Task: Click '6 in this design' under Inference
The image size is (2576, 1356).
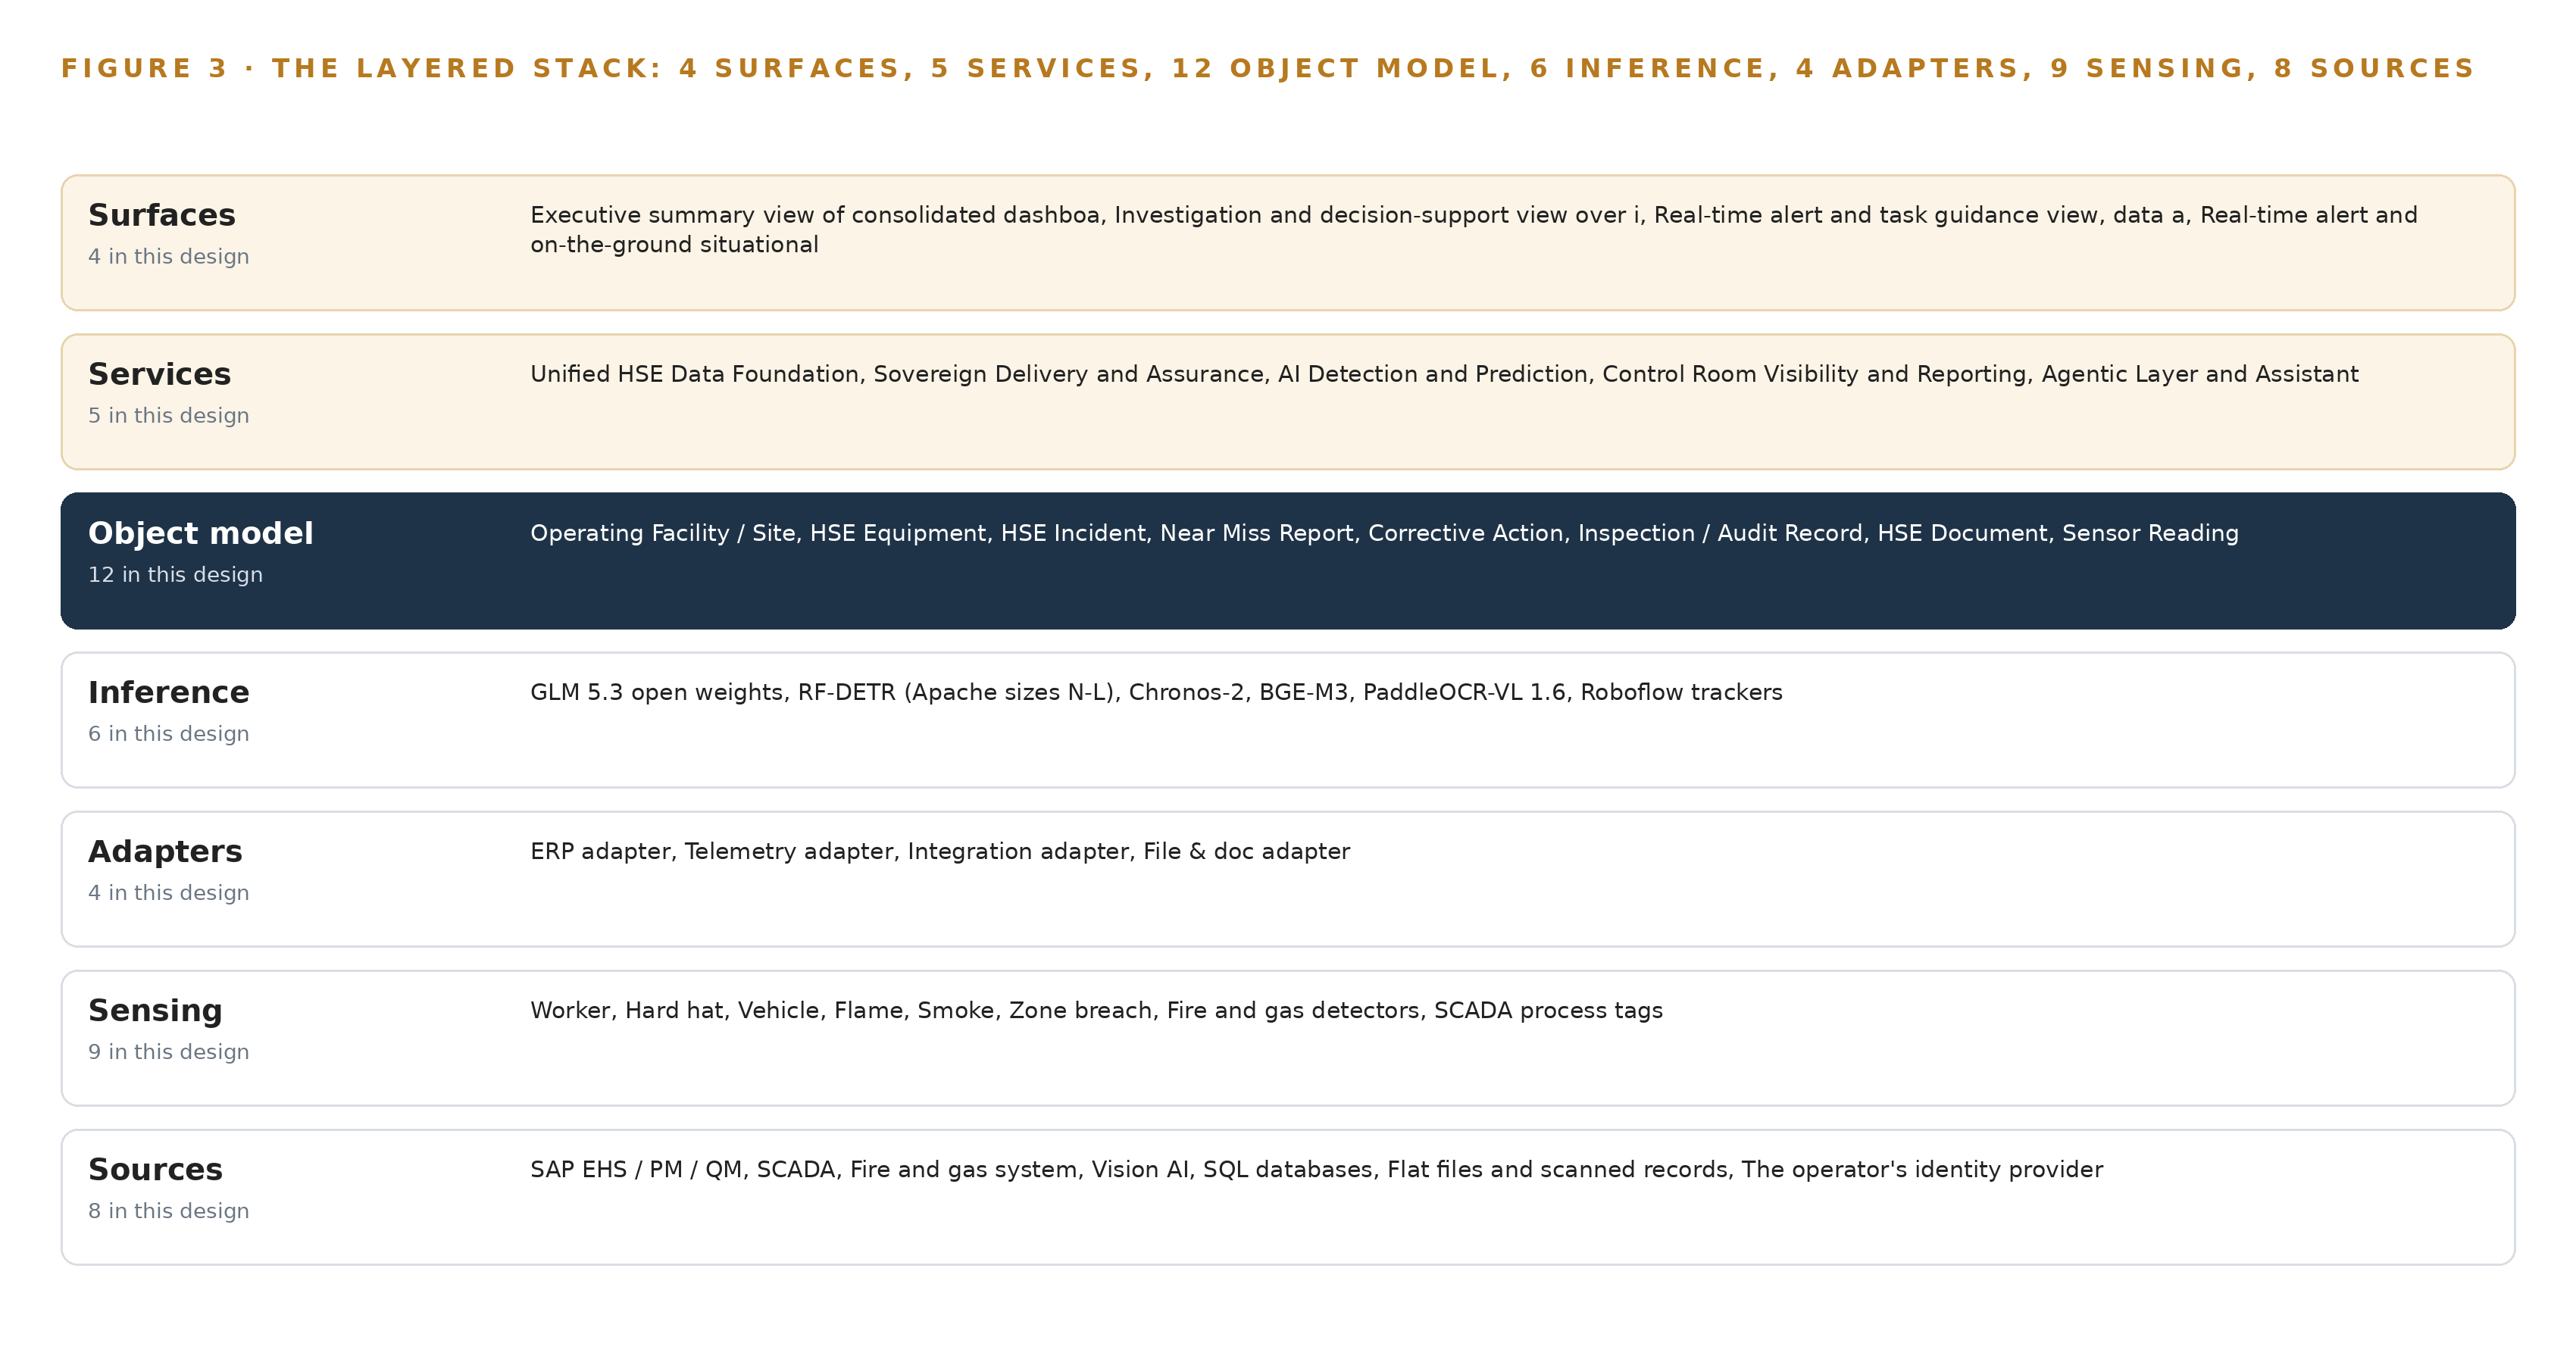Action: tap(169, 733)
